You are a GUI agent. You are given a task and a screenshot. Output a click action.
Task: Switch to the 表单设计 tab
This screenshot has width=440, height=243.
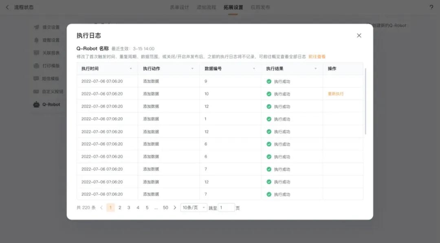179,7
